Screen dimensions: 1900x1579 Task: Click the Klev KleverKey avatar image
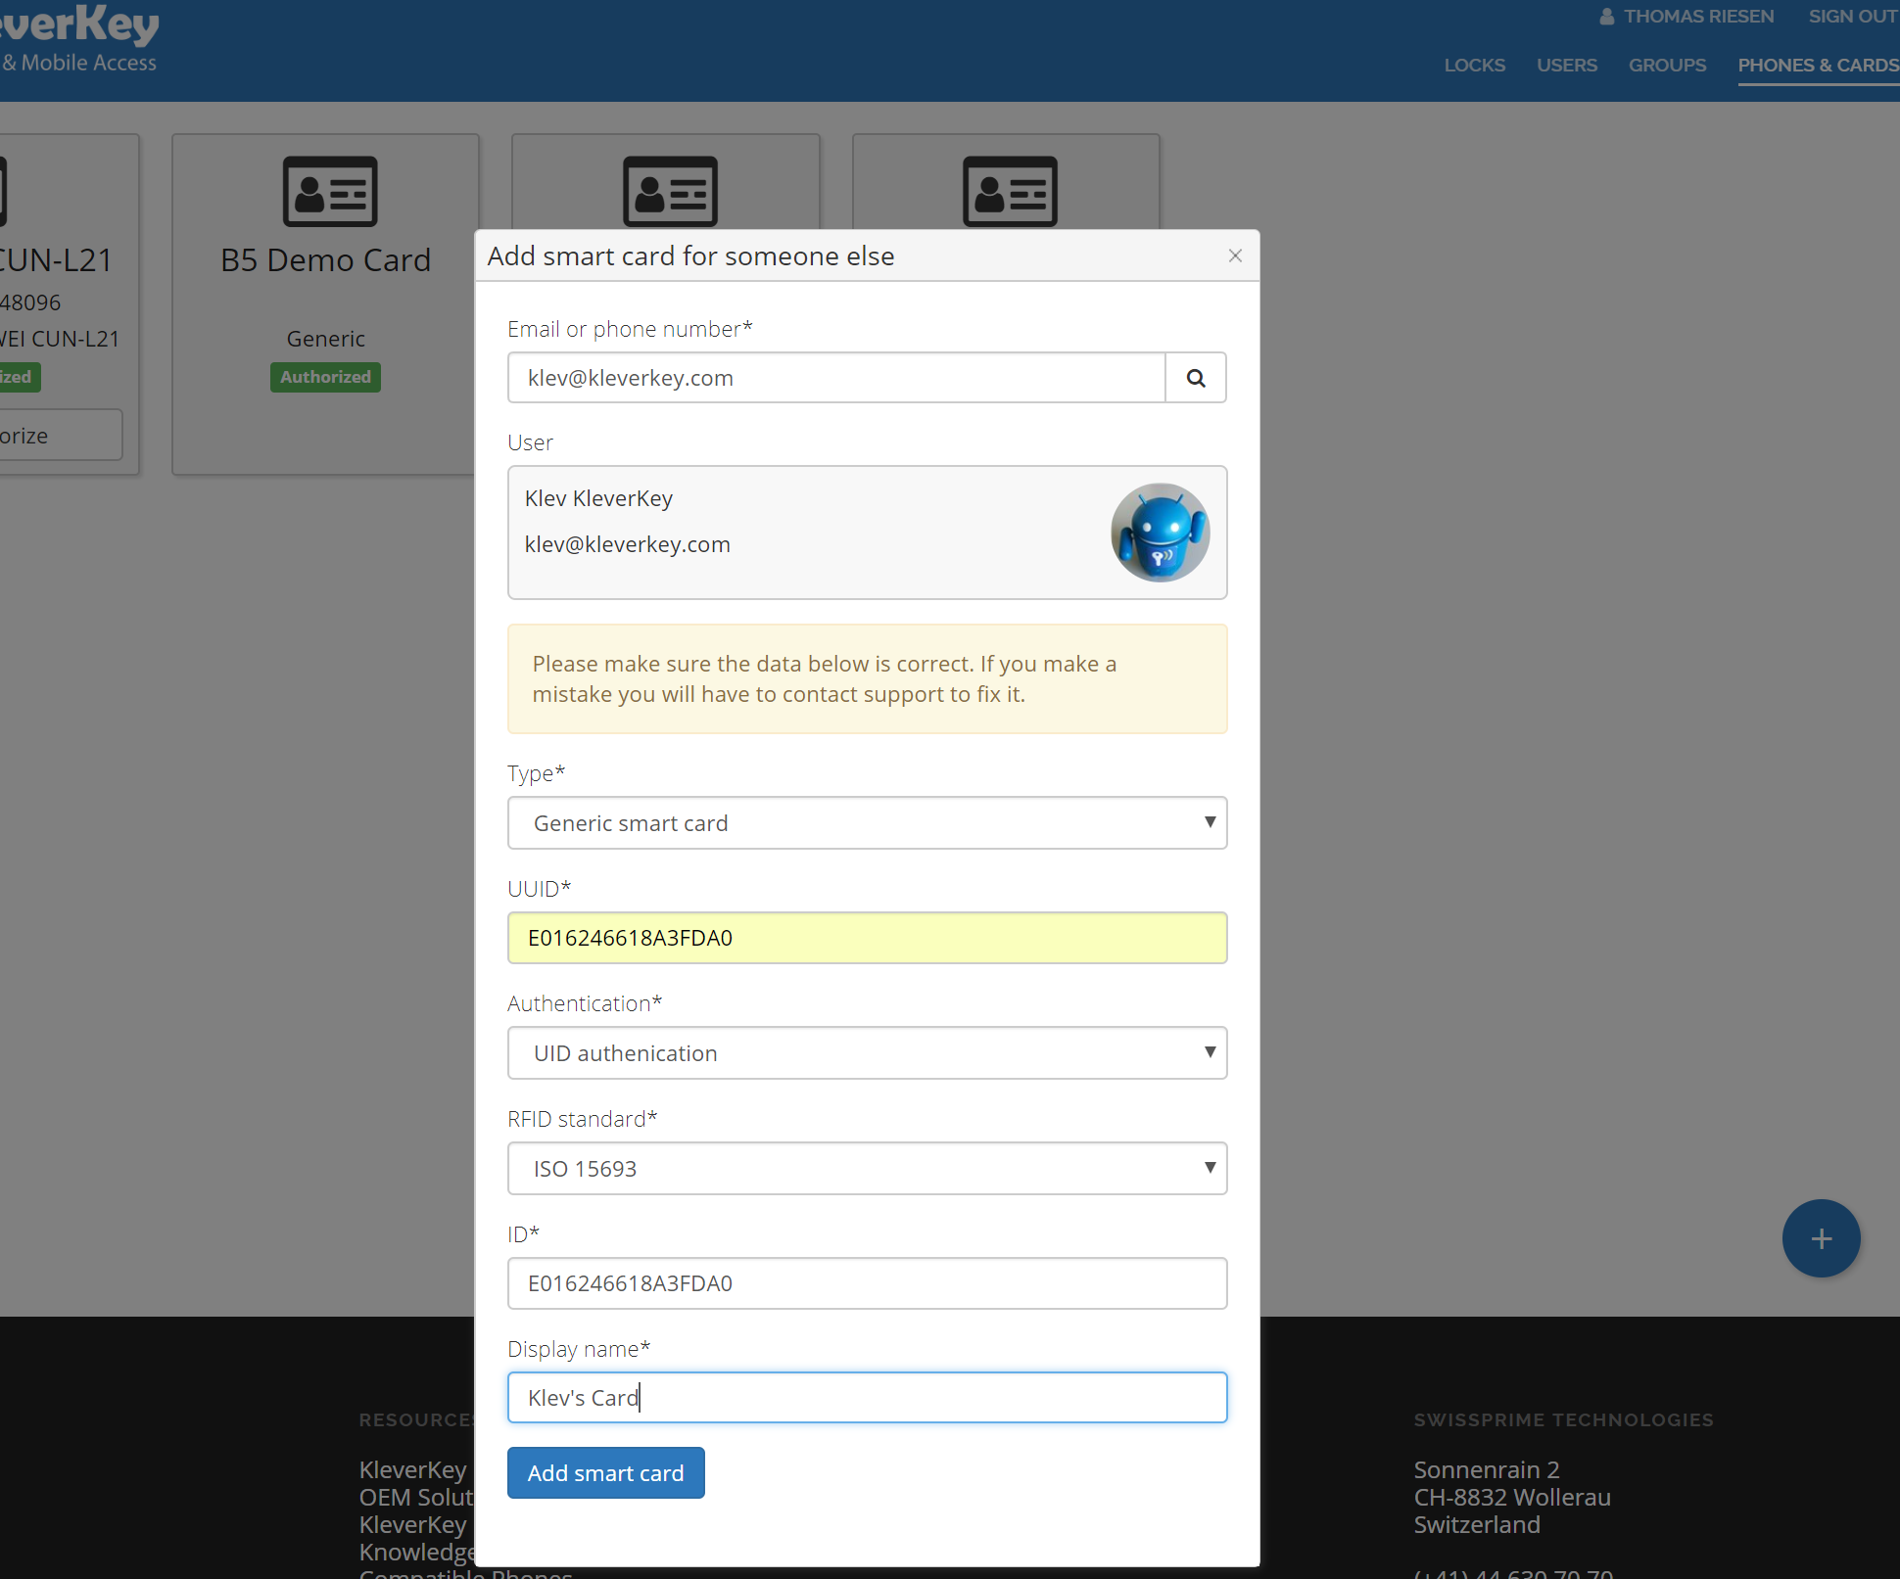1160,533
